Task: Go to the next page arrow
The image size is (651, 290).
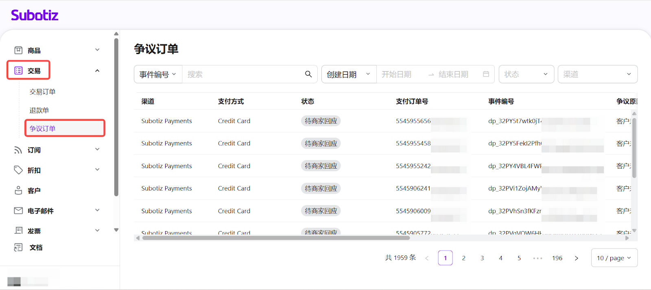Action: tap(576, 258)
